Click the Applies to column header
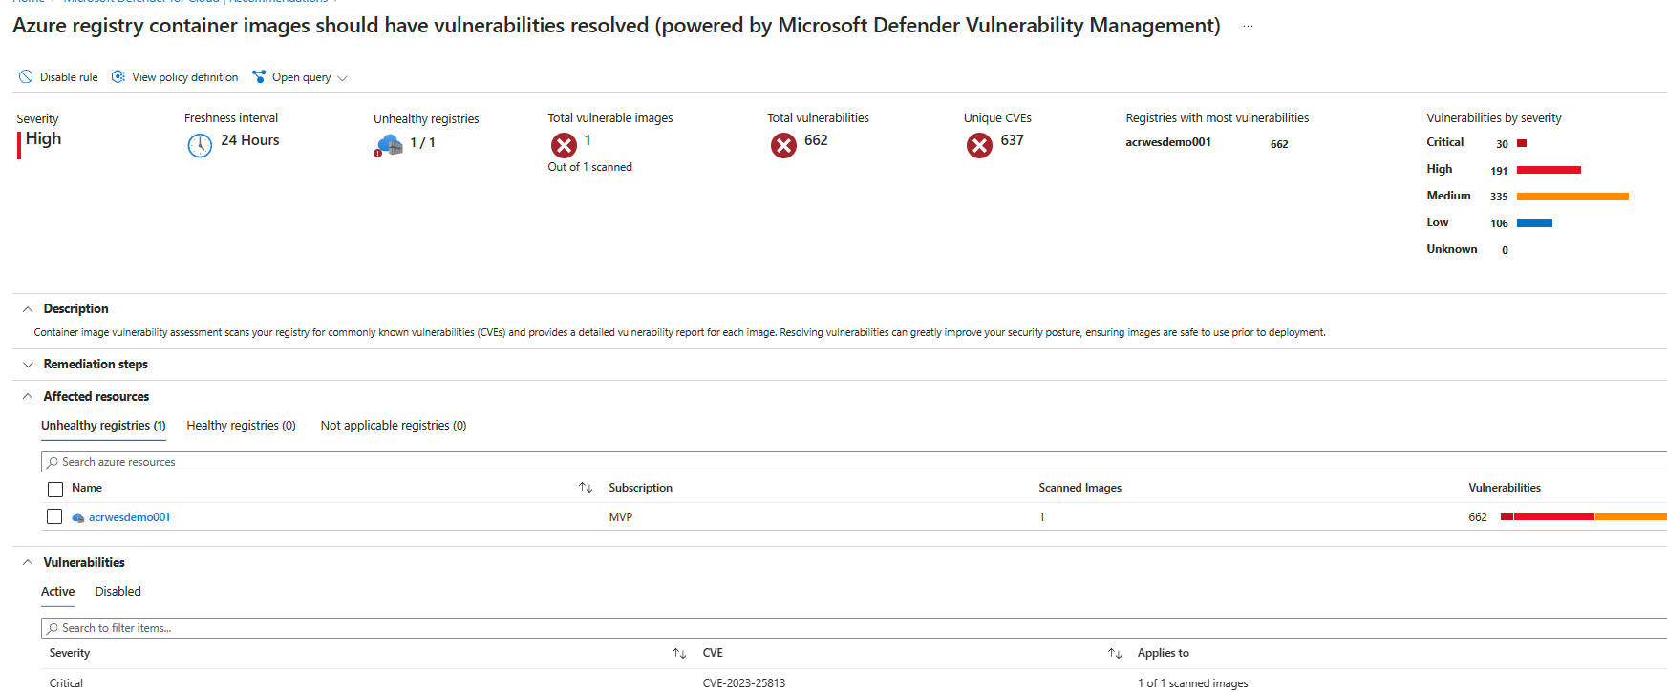 coord(1163,654)
